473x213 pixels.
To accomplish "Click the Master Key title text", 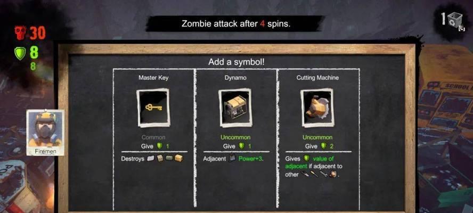I will (153, 78).
